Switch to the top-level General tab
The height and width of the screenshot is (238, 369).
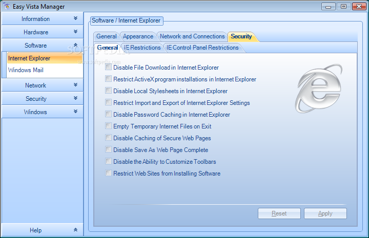click(x=107, y=36)
